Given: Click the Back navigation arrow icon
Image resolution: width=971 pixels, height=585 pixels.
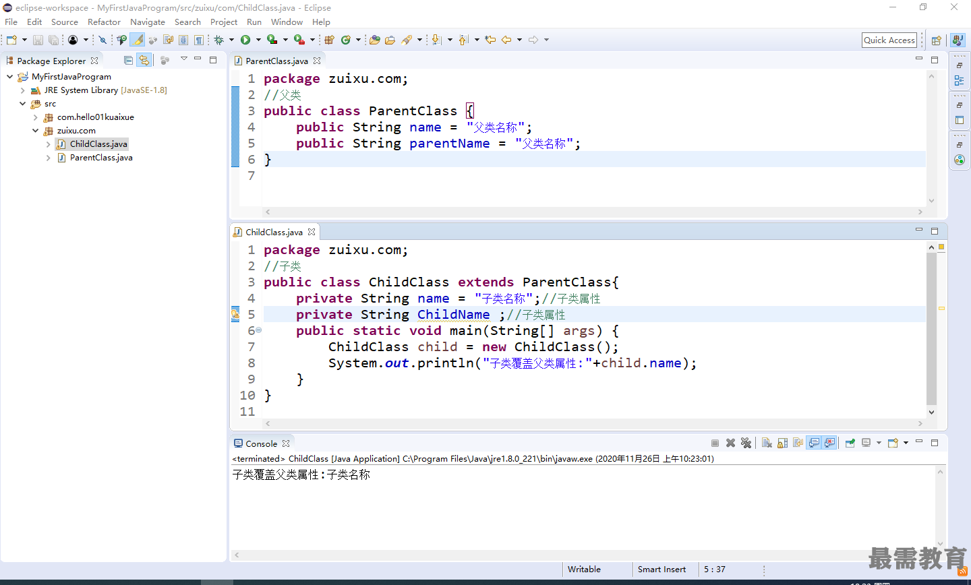Looking at the screenshot, I should click(x=506, y=40).
